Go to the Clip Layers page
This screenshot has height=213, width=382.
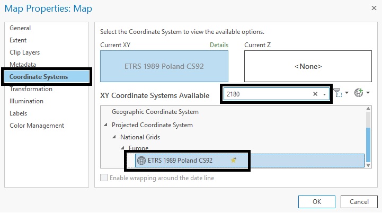click(24, 52)
